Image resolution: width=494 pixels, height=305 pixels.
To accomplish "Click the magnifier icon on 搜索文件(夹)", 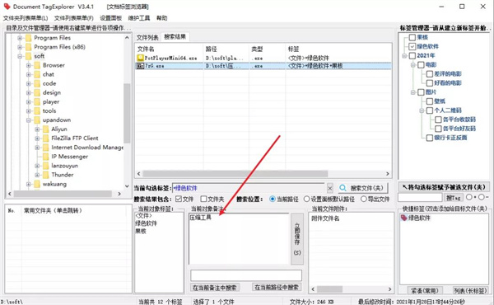I will [343, 188].
